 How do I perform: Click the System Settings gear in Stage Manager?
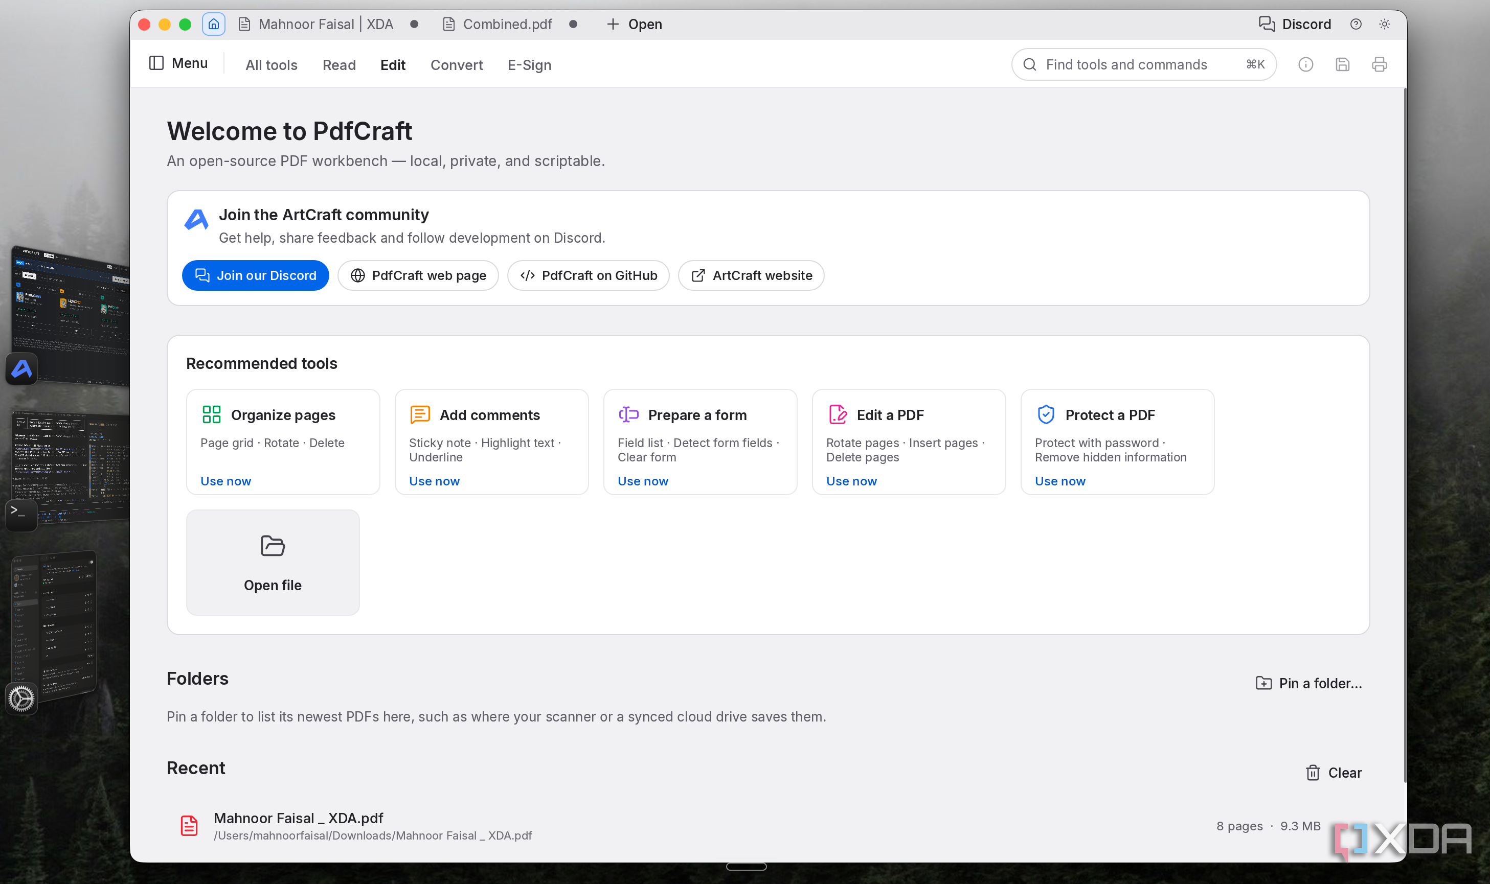click(21, 698)
